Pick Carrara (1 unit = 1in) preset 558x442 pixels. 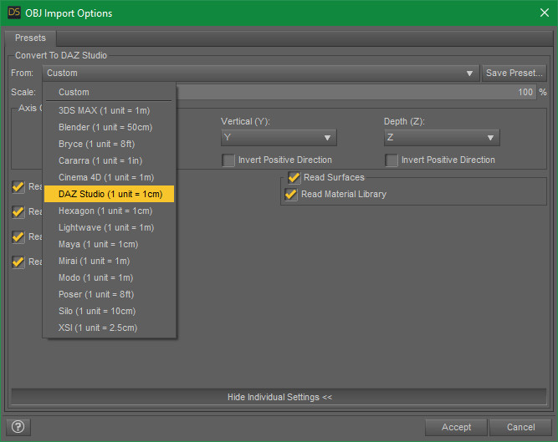[x=109, y=160]
